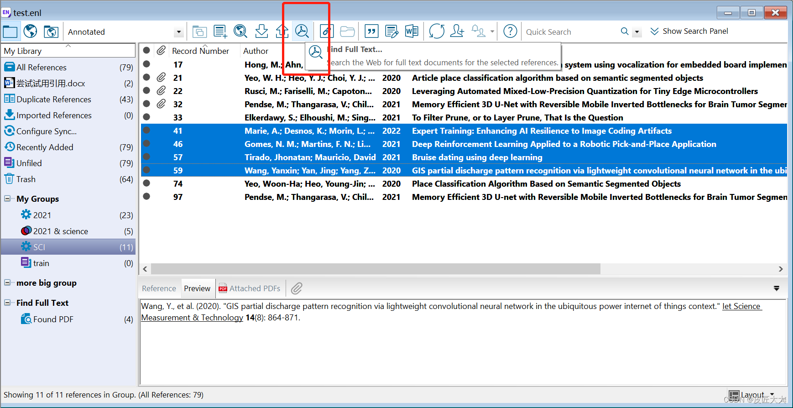Image resolution: width=793 pixels, height=408 pixels.
Task: Open the Activity Feed dropdown arrow
Action: pyautogui.click(x=492, y=31)
